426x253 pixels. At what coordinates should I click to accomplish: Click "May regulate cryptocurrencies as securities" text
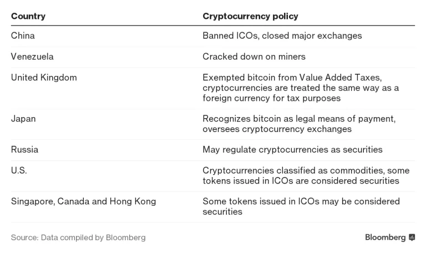click(x=292, y=150)
